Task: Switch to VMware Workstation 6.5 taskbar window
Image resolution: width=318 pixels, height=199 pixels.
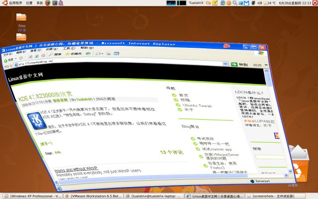Action: [x=93, y=196]
